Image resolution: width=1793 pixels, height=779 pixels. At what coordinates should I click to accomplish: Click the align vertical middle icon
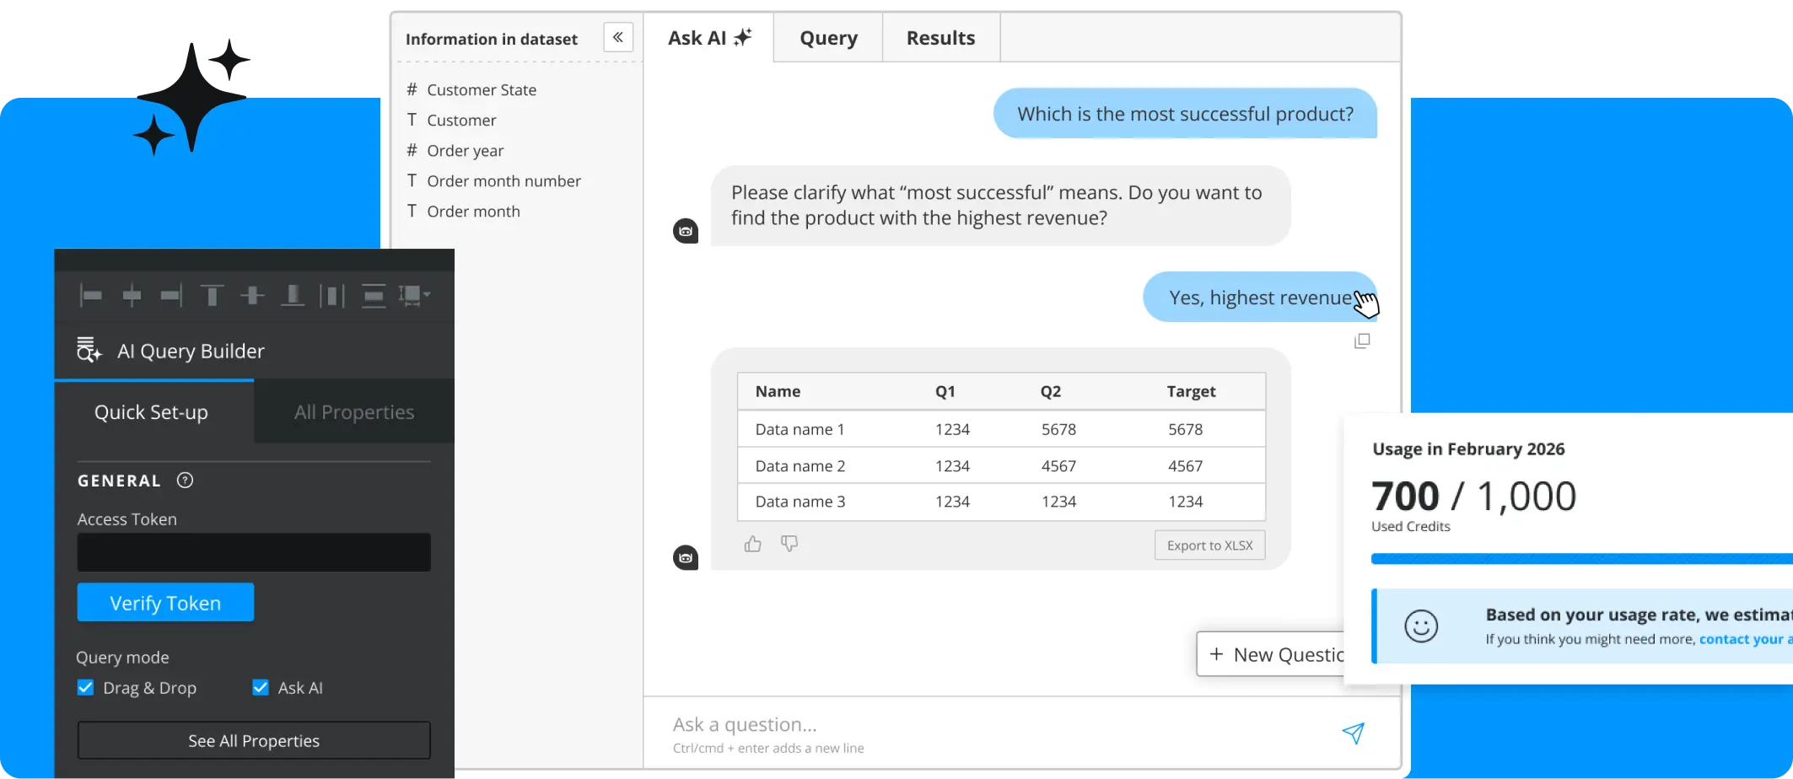tap(252, 295)
